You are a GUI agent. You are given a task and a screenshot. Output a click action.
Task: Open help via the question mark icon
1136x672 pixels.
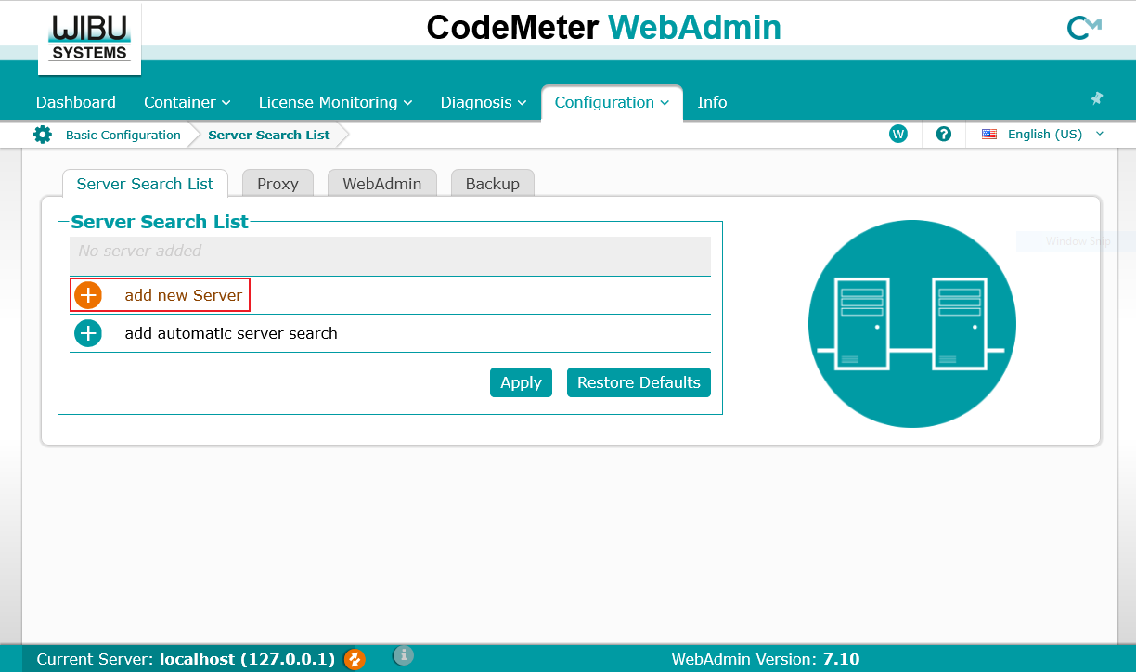pyautogui.click(x=944, y=134)
